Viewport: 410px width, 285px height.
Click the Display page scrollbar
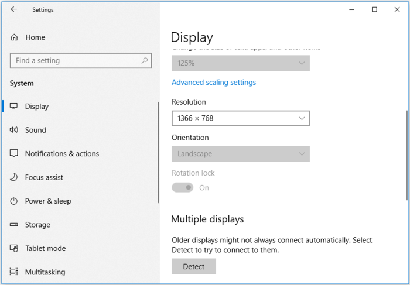(x=407, y=156)
